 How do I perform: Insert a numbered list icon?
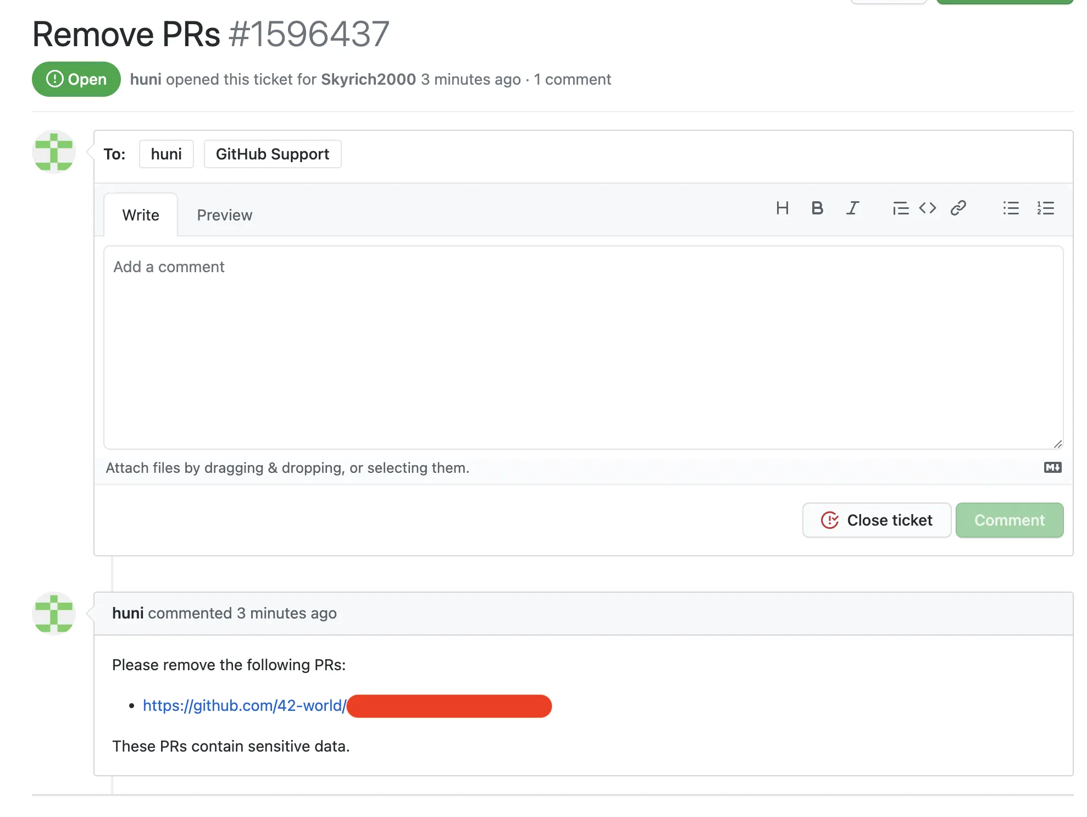pyautogui.click(x=1045, y=208)
